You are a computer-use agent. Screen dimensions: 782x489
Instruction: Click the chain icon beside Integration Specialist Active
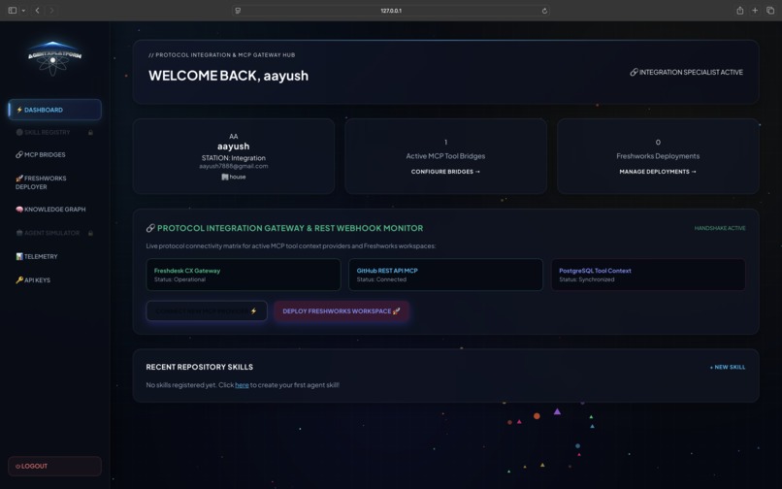(x=634, y=73)
